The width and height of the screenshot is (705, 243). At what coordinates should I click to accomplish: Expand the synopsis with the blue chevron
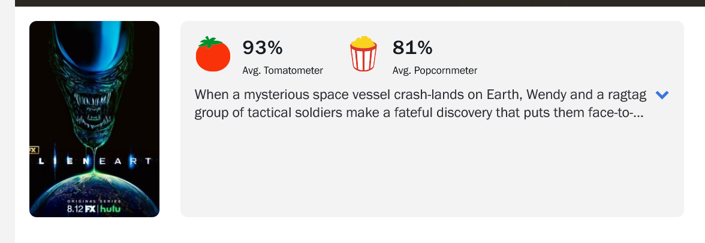tap(662, 95)
